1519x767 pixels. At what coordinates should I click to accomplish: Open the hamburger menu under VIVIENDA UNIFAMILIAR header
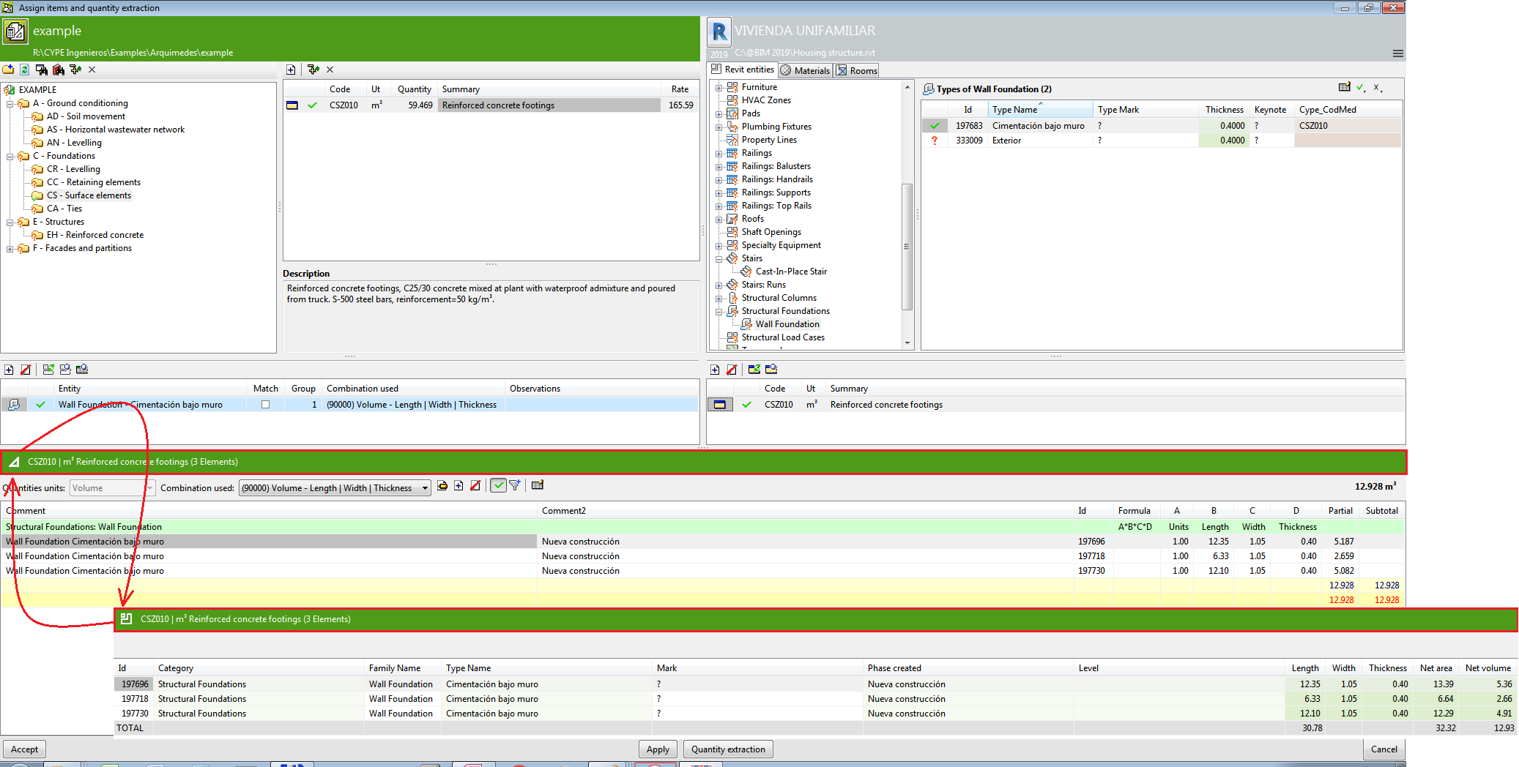(1397, 53)
